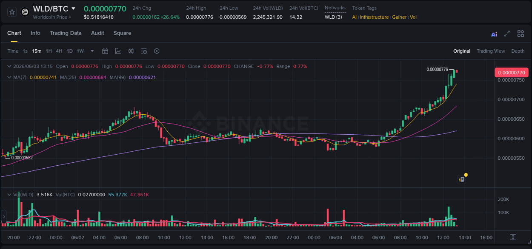
Task: Switch chart mode to Original
Action: [x=462, y=51]
